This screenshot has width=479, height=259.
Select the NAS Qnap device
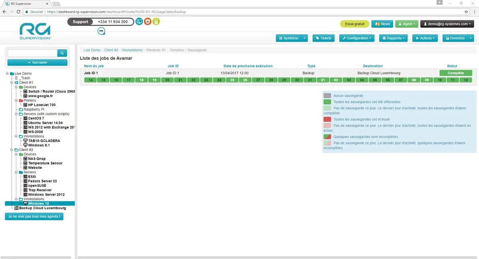pos(37,159)
